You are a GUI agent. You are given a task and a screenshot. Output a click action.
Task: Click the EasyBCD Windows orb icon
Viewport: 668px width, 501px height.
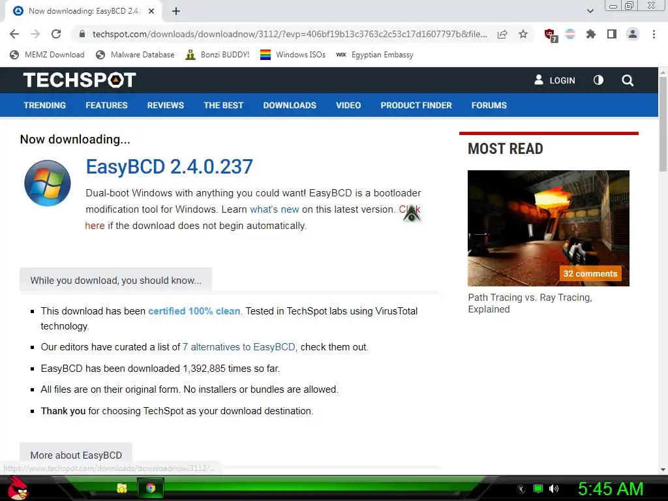coord(47,183)
